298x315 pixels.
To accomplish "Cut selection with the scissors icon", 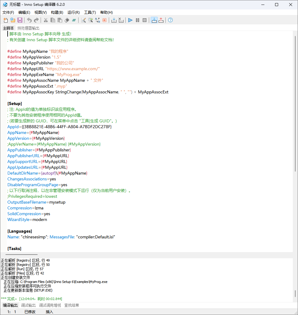I will click(x=46, y=20).
